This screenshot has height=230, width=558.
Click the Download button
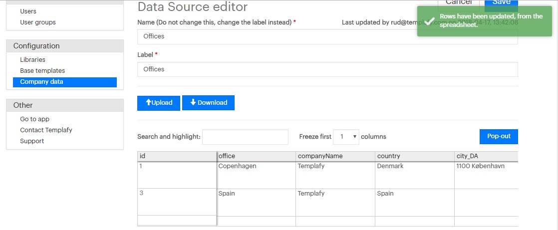pyautogui.click(x=208, y=103)
